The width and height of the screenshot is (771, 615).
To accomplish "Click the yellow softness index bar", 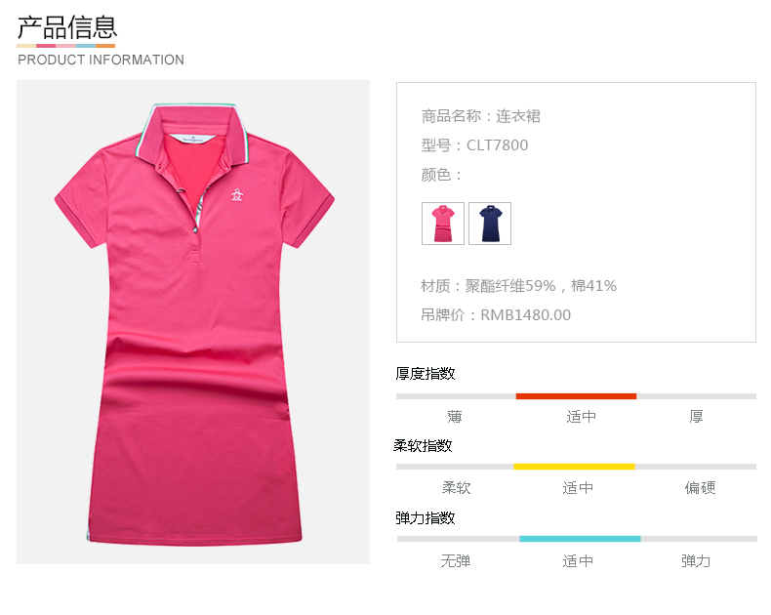I will click(574, 467).
